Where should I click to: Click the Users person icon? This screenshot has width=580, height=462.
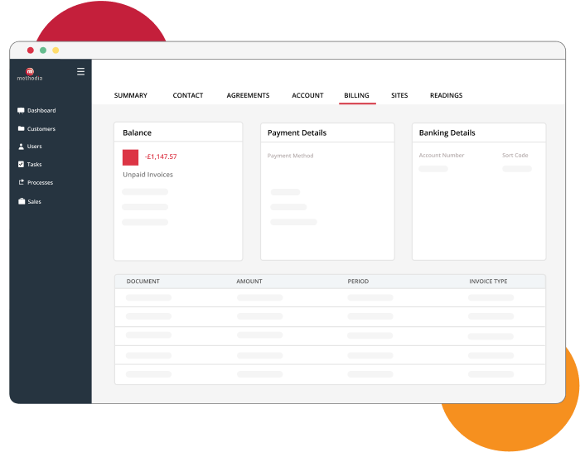21,147
